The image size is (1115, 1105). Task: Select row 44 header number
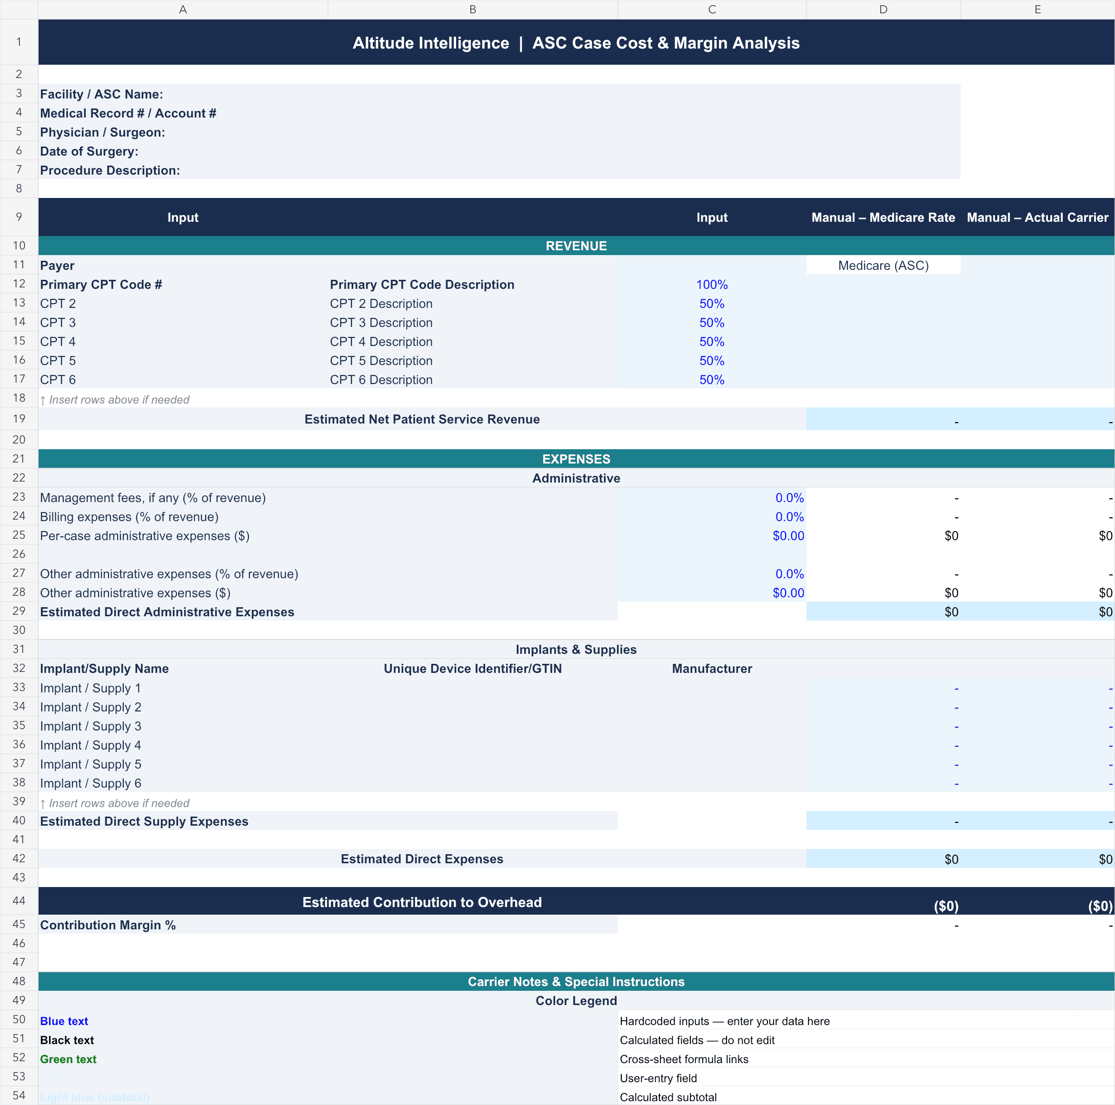(x=19, y=901)
